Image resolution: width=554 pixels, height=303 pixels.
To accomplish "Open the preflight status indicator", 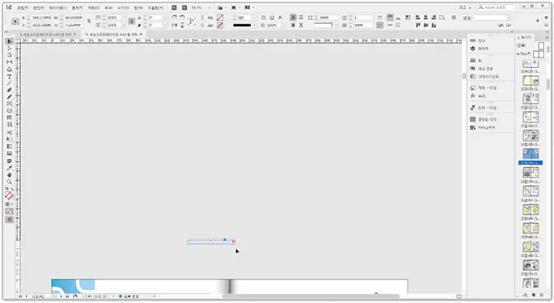I will 121,297.
